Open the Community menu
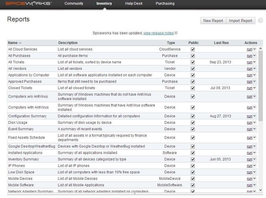Viewport: 266px width, 198px height. pos(74,4)
